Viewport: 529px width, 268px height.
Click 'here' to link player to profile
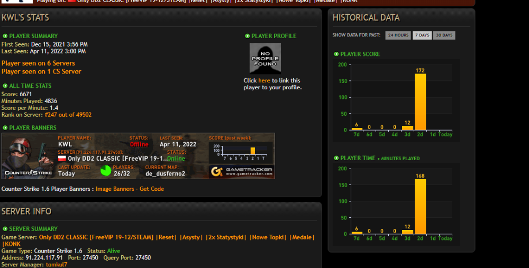(x=264, y=80)
